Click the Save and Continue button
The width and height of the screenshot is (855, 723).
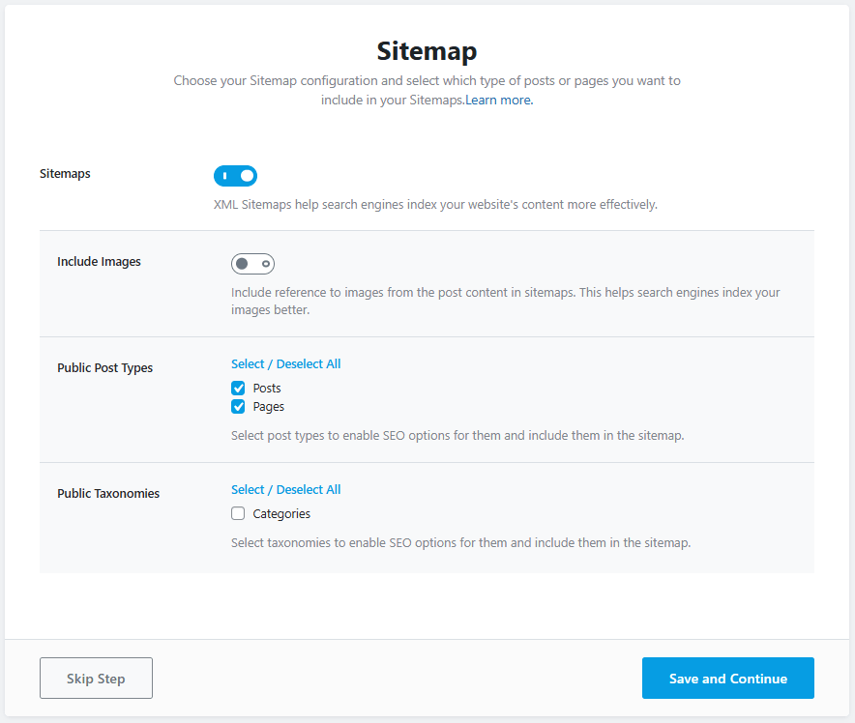(728, 678)
